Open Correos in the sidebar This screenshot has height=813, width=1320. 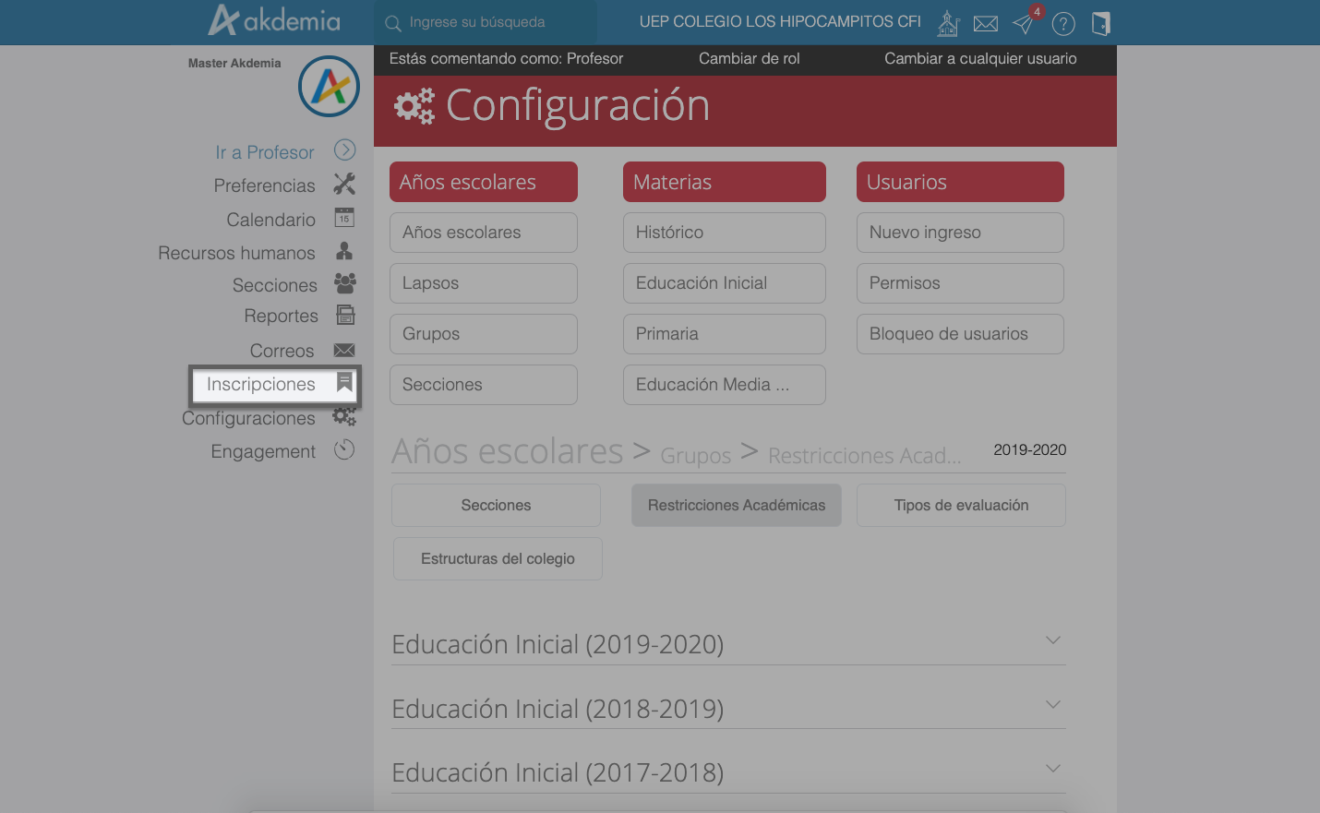[282, 351]
